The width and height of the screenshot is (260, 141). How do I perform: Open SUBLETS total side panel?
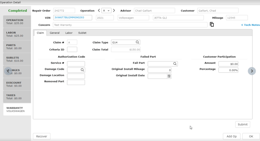pos(17,59)
